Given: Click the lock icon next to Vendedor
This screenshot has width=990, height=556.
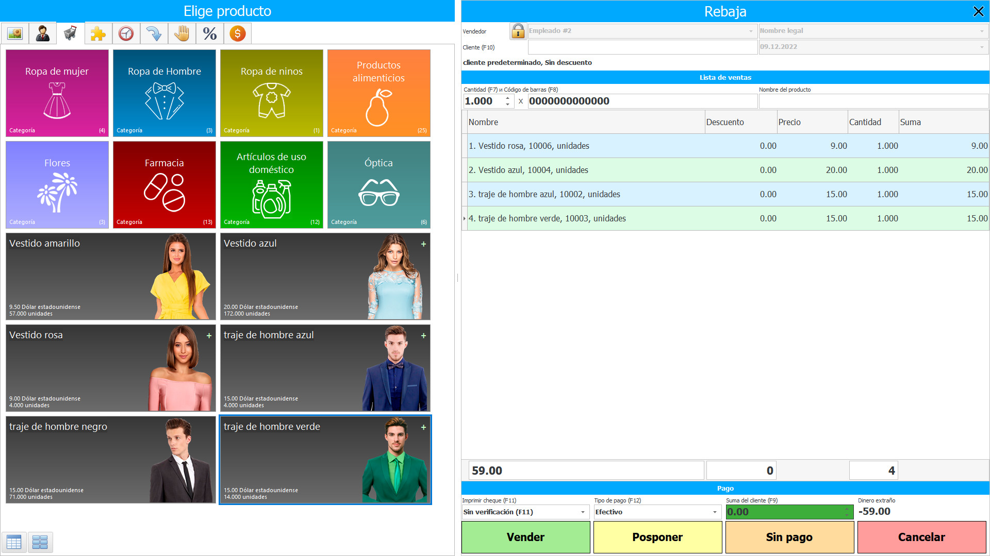Looking at the screenshot, I should [518, 32].
